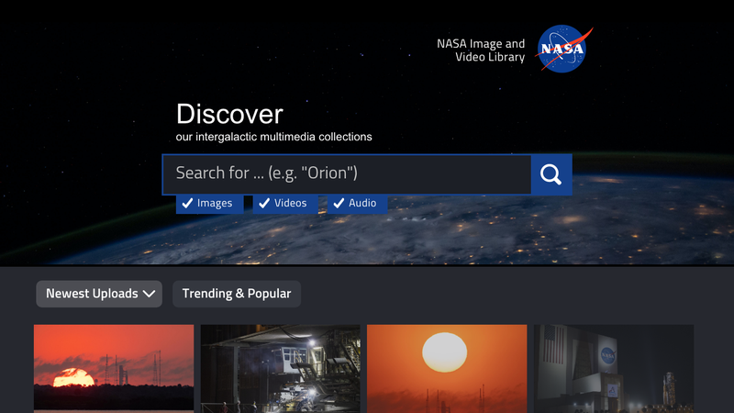Viewport: 734px width, 413px height.
Task: Uncheck the Images filter checkbox
Action: point(210,204)
